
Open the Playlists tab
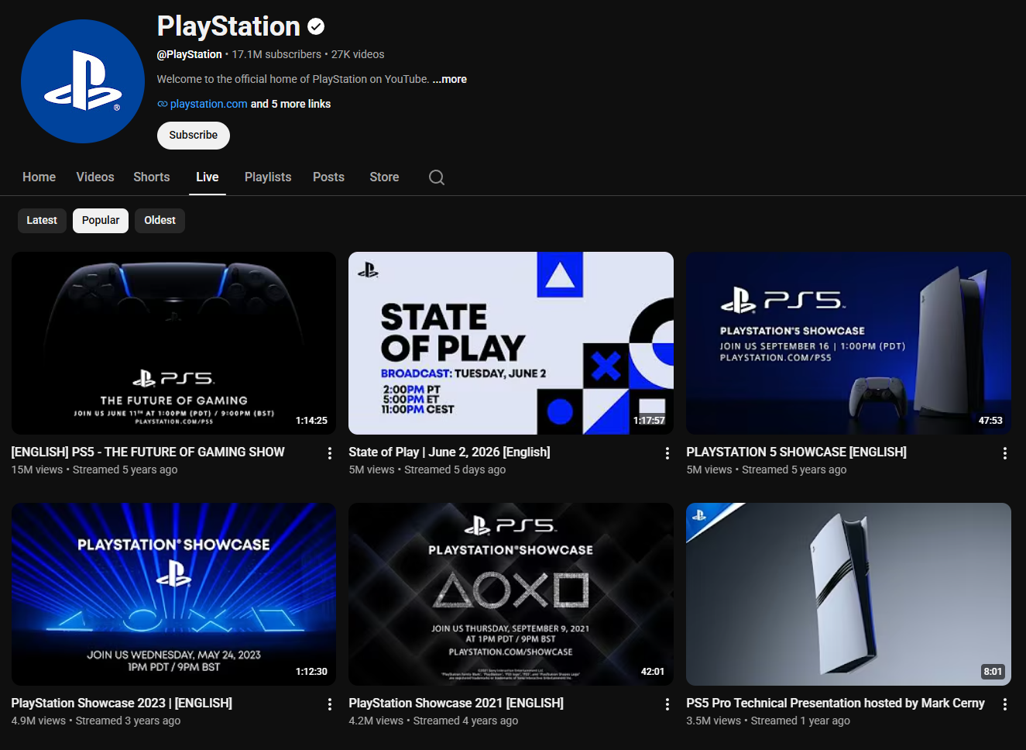(x=268, y=177)
